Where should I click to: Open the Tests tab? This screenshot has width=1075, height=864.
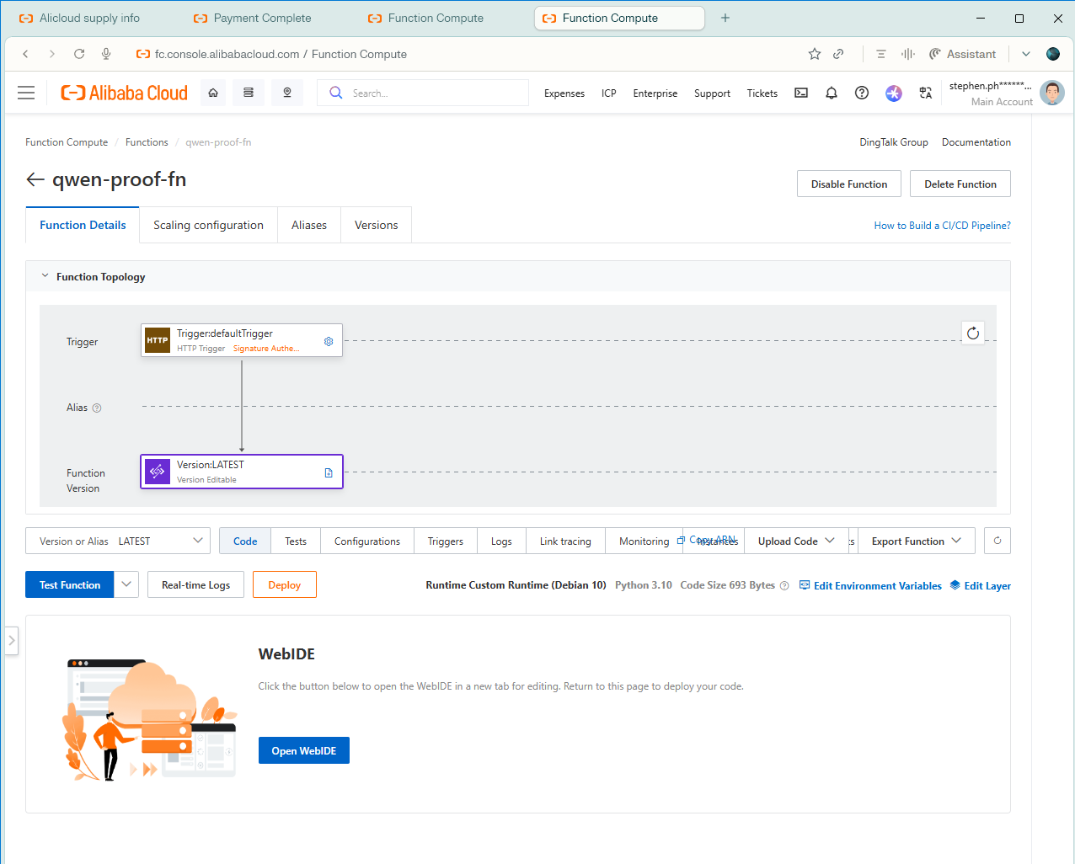296,541
